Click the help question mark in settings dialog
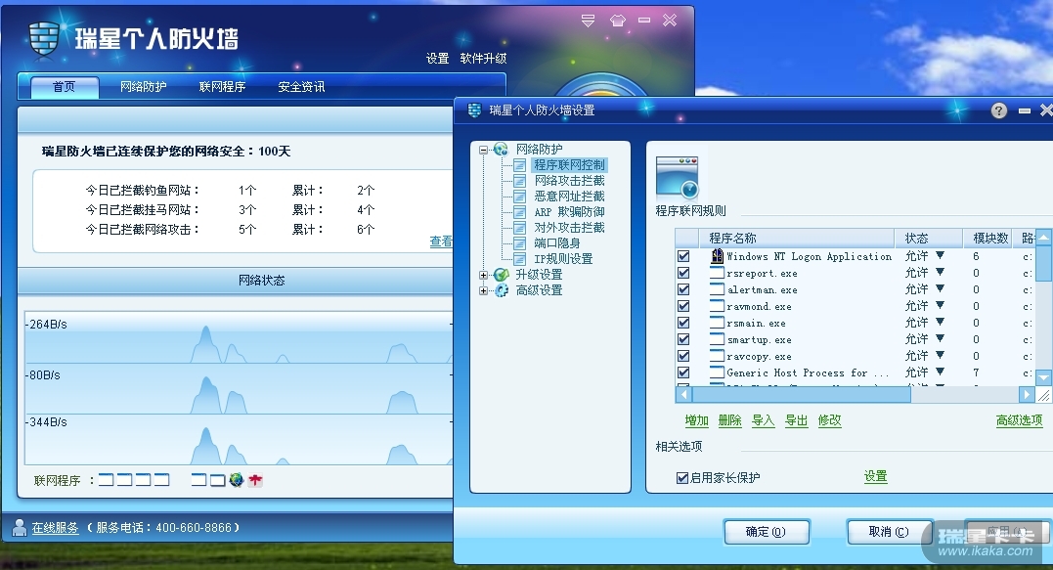 (998, 110)
